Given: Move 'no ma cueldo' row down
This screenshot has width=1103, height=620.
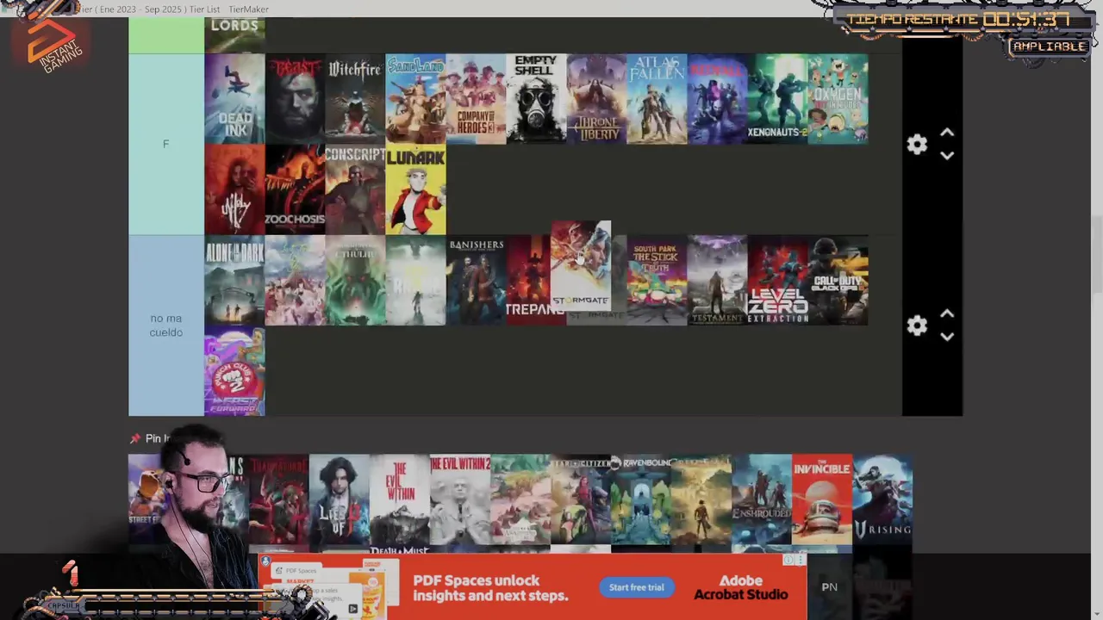Looking at the screenshot, I should [x=947, y=337].
